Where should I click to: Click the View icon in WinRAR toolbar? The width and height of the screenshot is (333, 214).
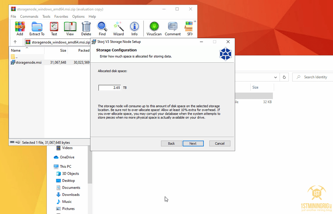tap(70, 29)
